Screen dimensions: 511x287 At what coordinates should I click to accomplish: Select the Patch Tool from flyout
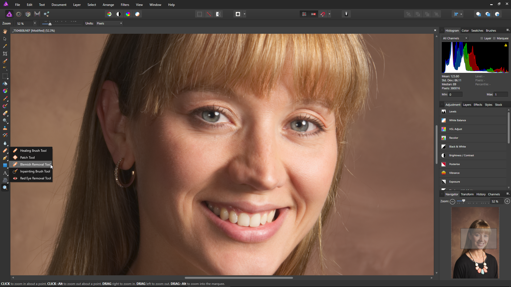(27, 158)
